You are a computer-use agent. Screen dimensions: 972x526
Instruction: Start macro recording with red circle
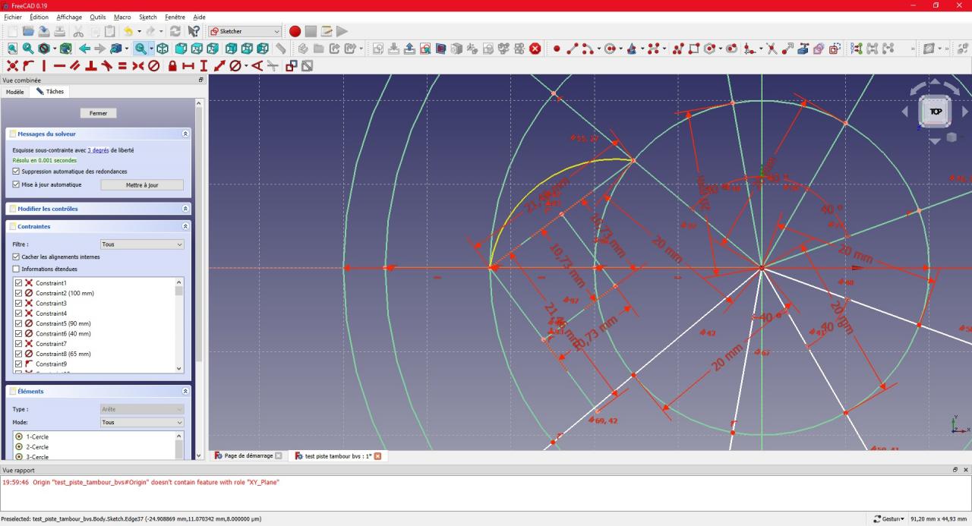coord(295,31)
